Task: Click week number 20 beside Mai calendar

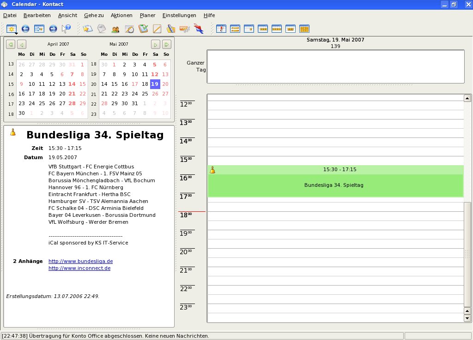Action: pos(94,84)
